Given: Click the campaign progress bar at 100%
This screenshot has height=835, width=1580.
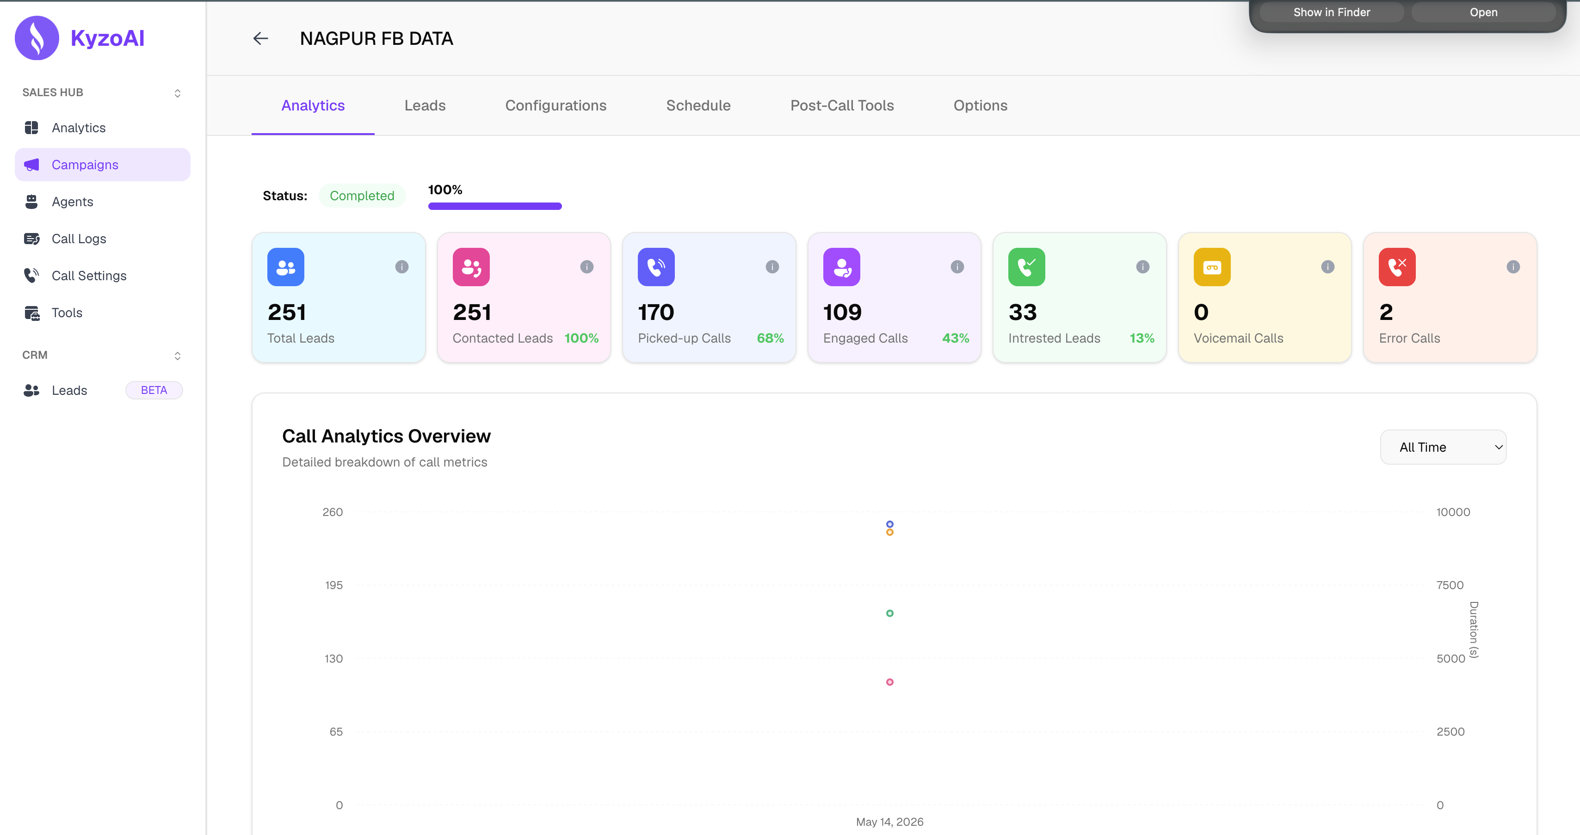Looking at the screenshot, I should click(495, 206).
